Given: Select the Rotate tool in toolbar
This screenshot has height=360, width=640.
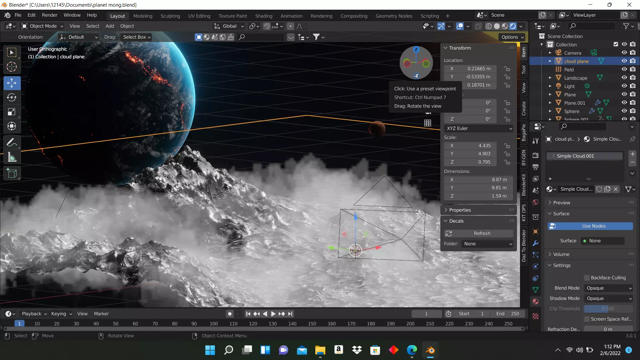Looking at the screenshot, I should [x=12, y=97].
